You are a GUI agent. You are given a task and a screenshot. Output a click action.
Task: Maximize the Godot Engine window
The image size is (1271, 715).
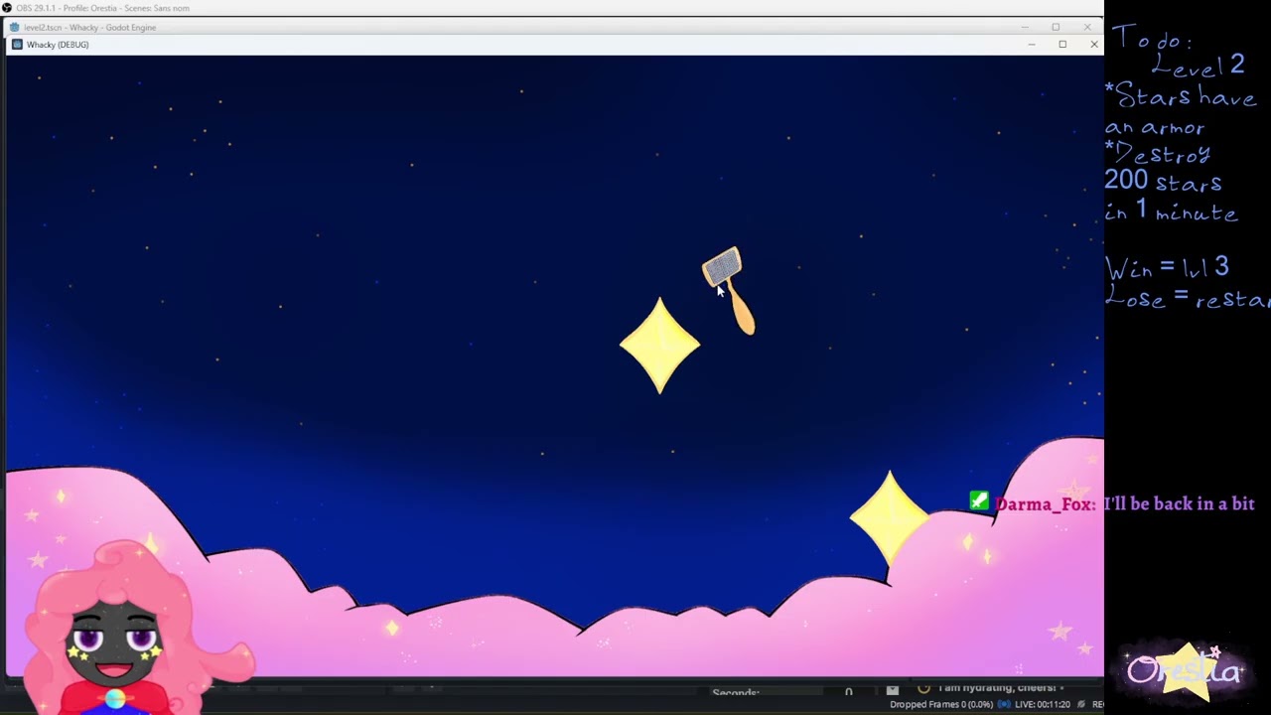[1056, 27]
